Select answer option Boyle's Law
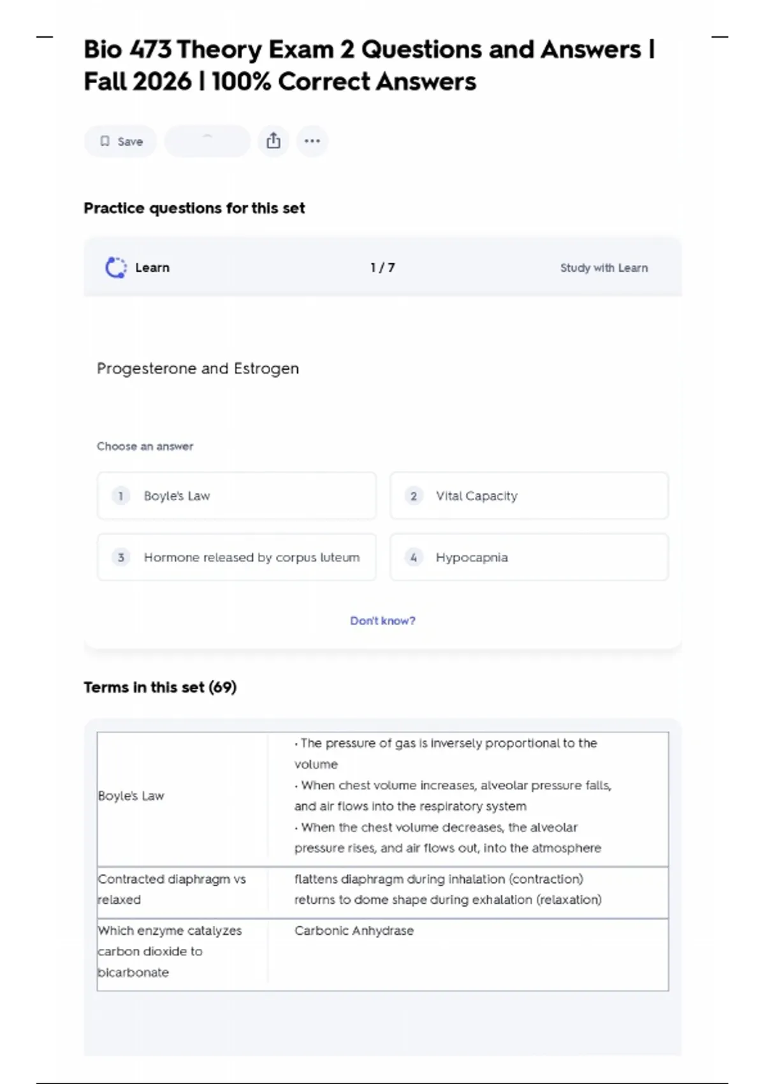The width and height of the screenshot is (765, 1084). click(237, 496)
